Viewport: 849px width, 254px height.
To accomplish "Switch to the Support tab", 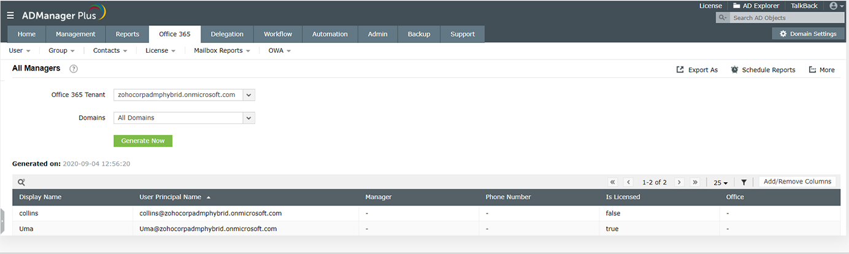I will click(x=463, y=34).
